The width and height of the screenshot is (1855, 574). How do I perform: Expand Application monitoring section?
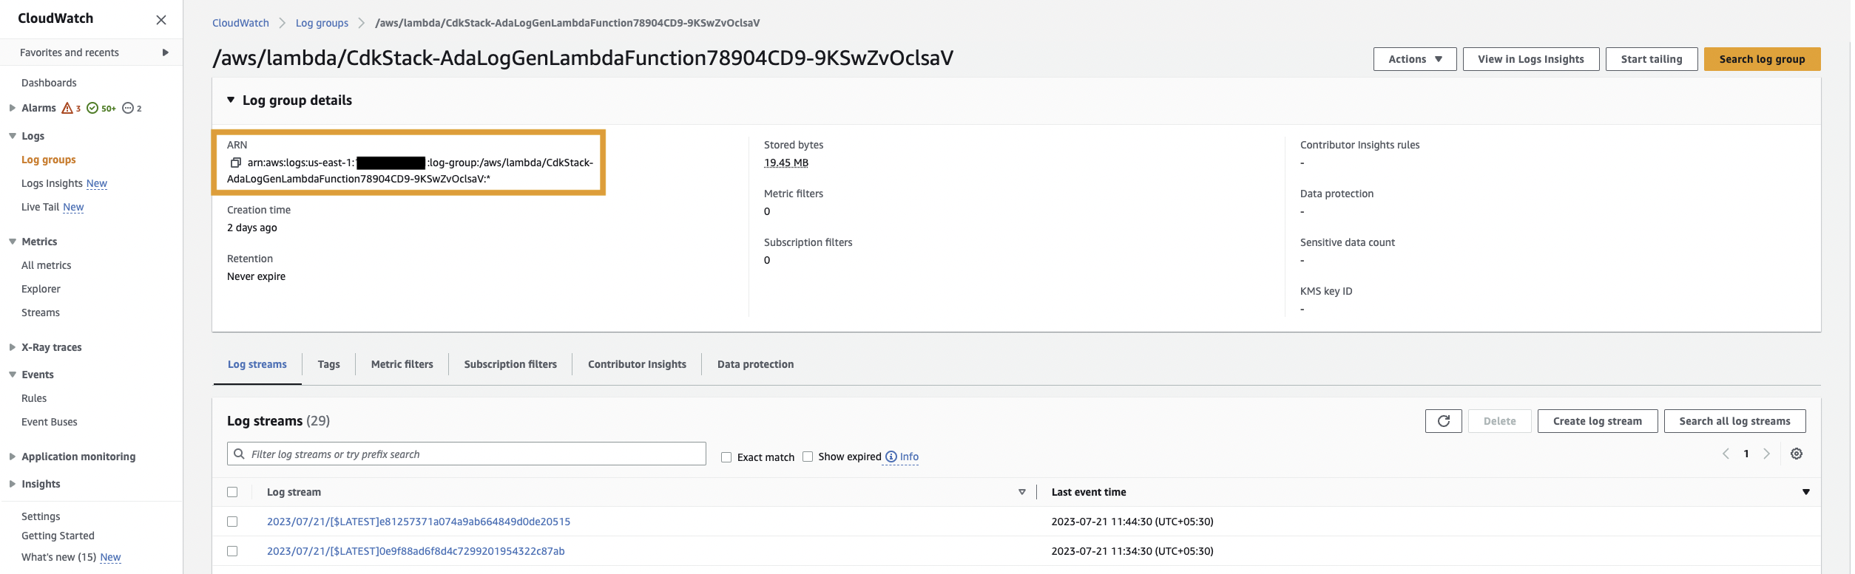pyautogui.click(x=13, y=457)
